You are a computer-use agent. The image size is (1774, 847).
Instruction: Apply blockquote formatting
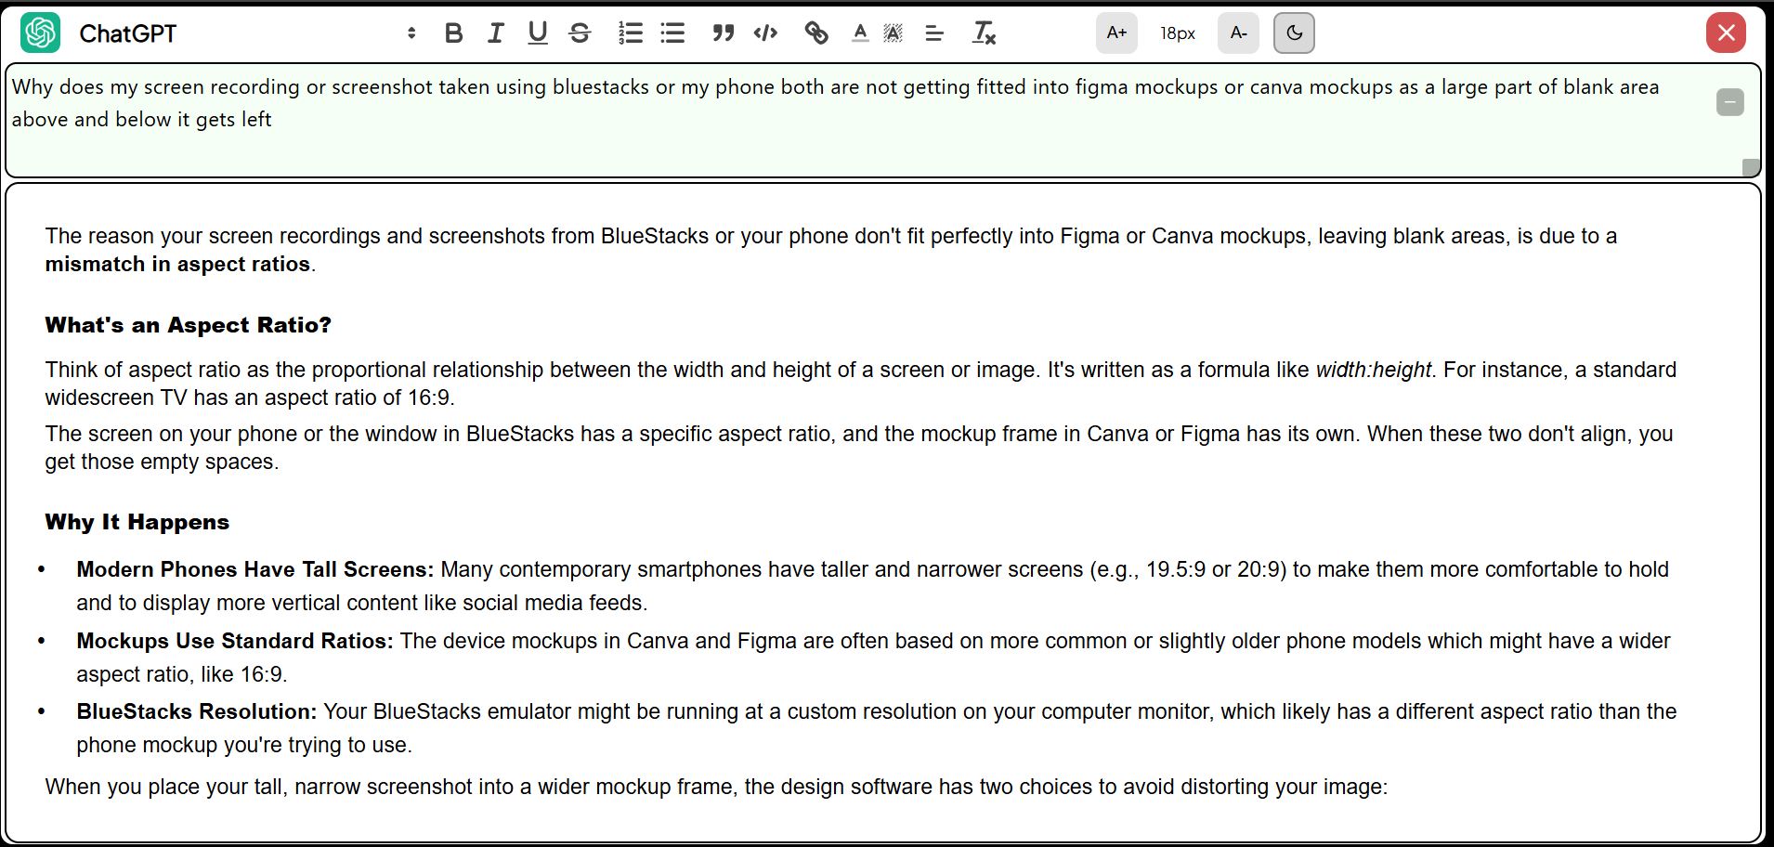click(x=724, y=33)
